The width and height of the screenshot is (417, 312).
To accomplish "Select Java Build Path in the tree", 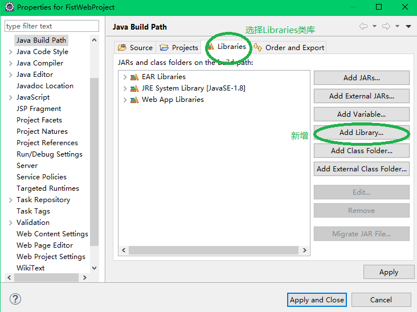I will [41, 40].
